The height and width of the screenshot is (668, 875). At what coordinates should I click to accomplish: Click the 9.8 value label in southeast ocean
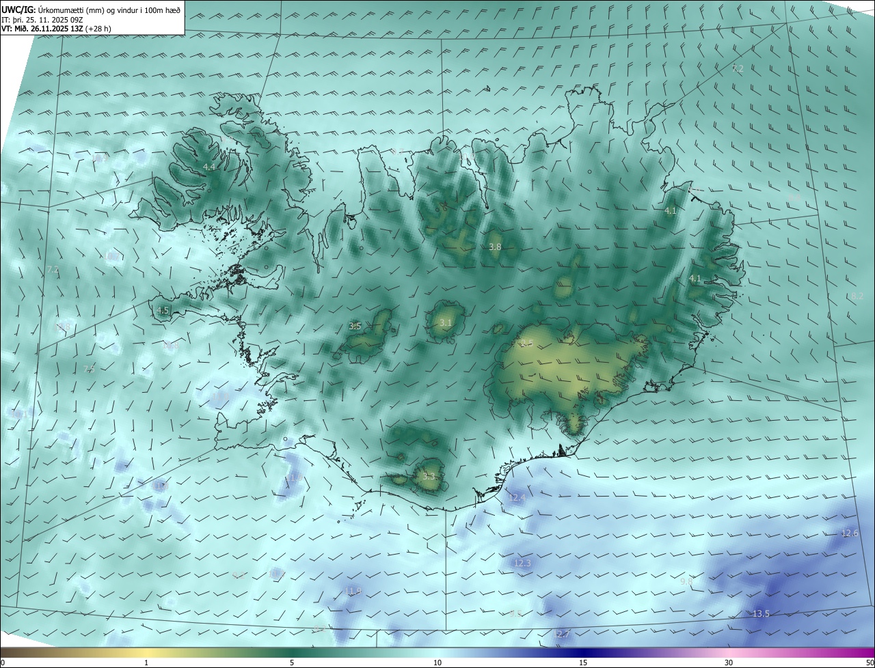pyautogui.click(x=687, y=581)
